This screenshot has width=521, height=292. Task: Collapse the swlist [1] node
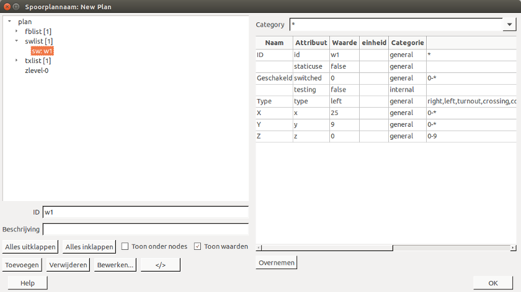17,41
